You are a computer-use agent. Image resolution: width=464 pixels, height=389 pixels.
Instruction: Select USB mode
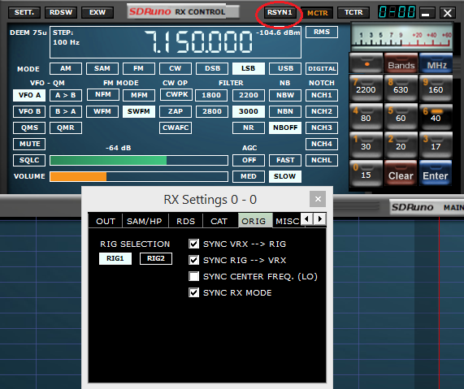click(285, 69)
